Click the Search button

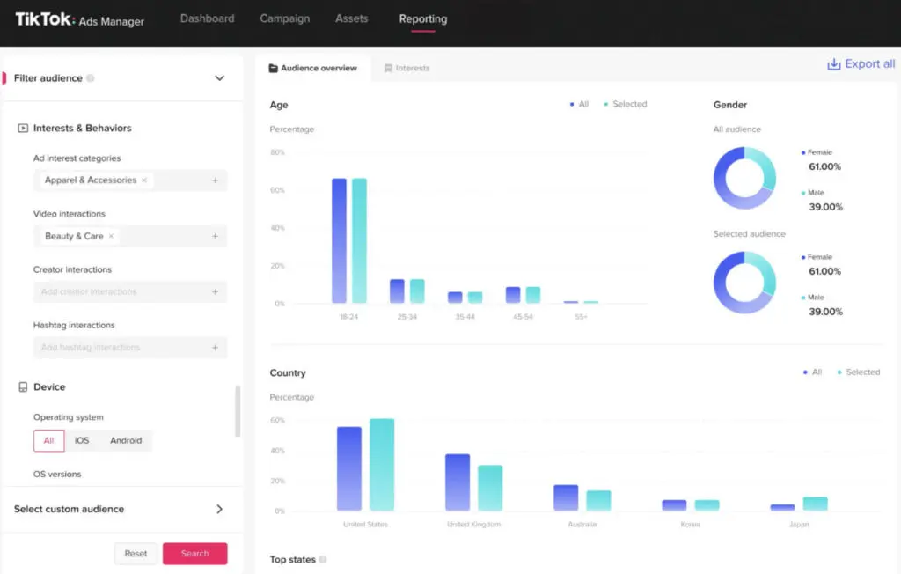[194, 553]
